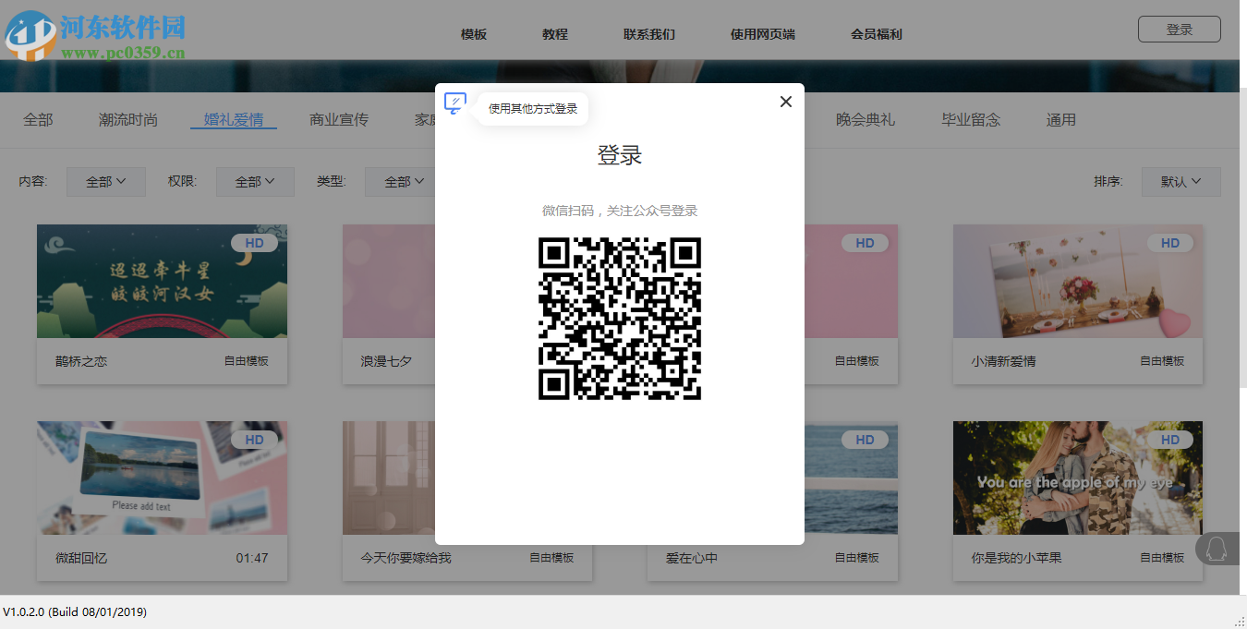
Task: Click the HD badge on 微甜回忆 template
Action: click(x=254, y=440)
